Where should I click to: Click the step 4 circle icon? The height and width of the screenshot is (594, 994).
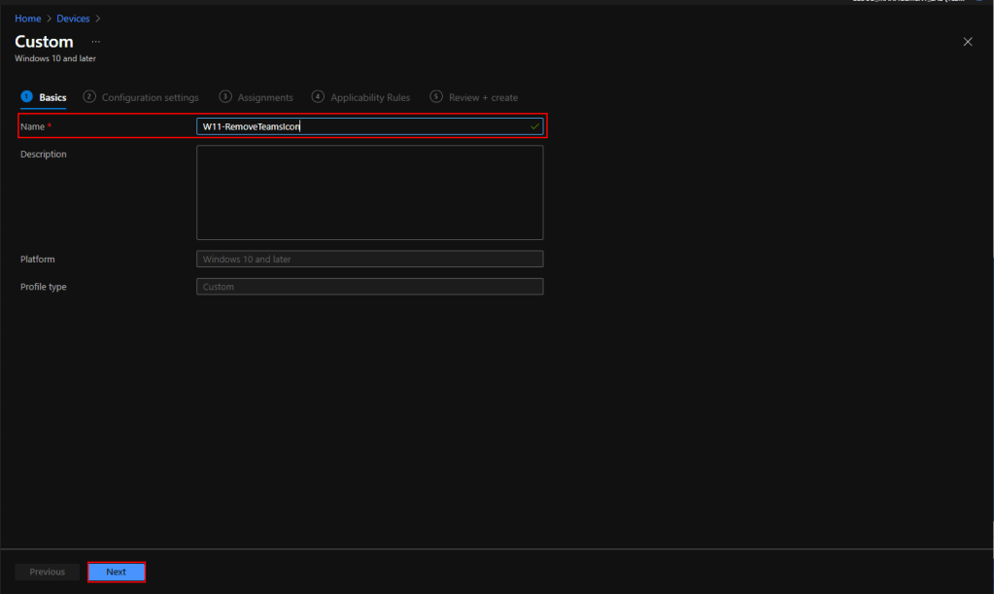(x=318, y=96)
